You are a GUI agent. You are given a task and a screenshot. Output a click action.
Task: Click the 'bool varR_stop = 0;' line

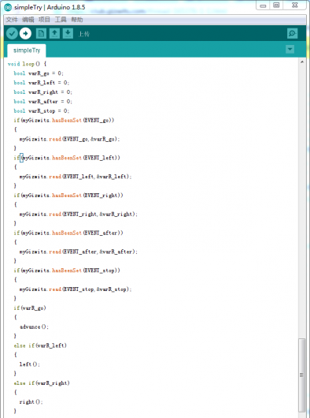[42, 110]
